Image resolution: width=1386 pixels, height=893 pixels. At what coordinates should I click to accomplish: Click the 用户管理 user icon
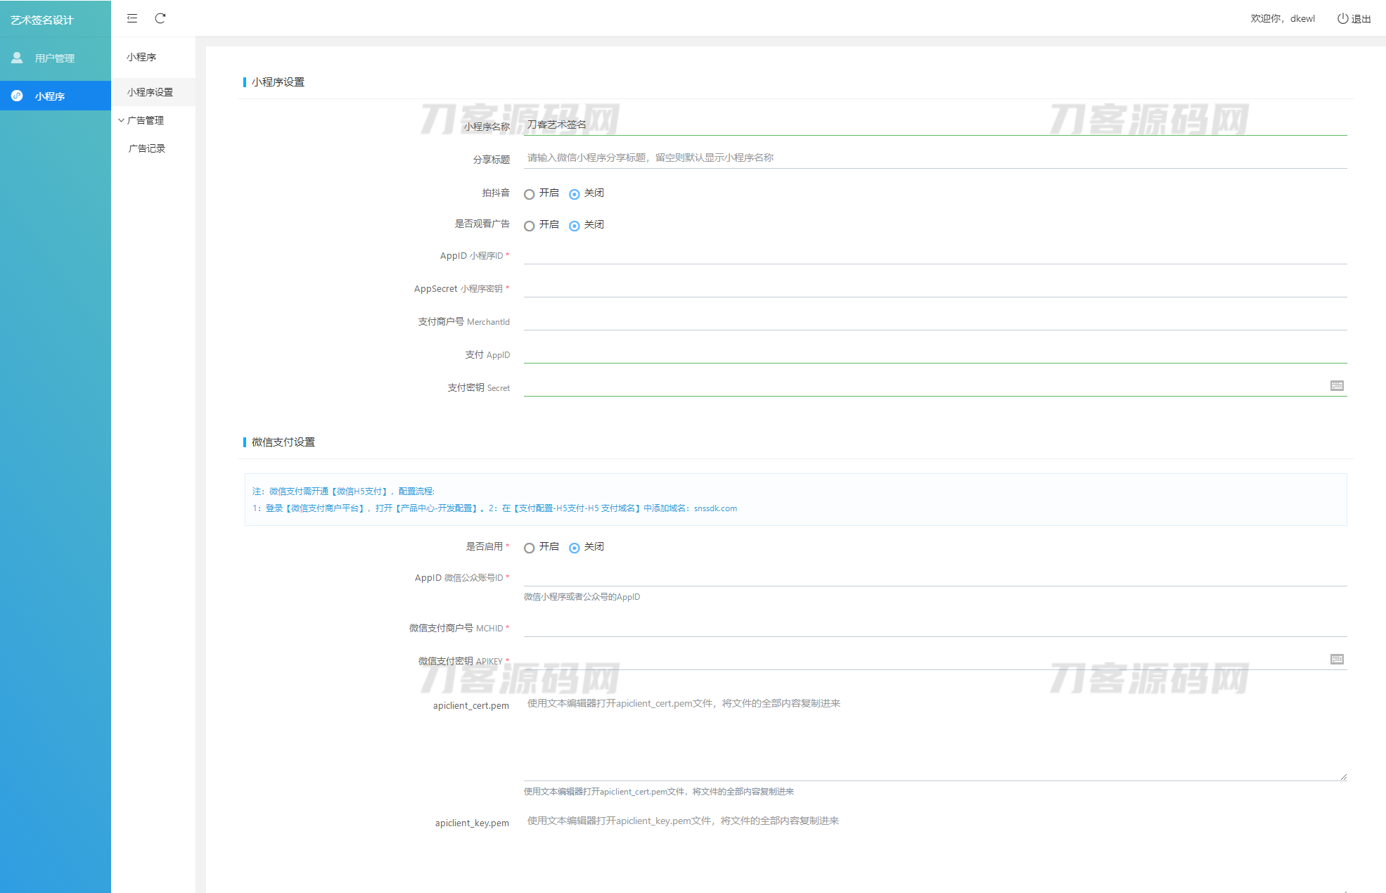point(17,58)
